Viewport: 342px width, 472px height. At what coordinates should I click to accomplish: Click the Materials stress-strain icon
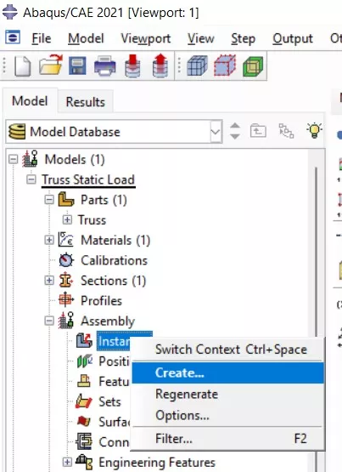65,240
